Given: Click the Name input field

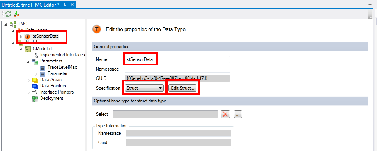Looking at the screenshot, I should [177, 59].
